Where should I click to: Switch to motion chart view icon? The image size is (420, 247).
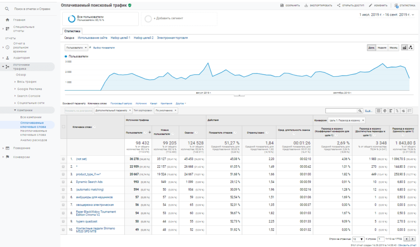tap(411, 48)
